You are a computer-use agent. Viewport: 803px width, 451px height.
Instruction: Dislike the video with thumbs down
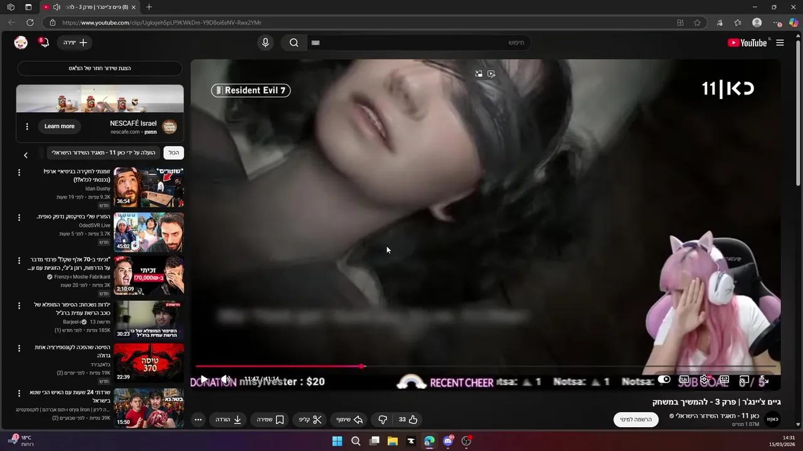pyautogui.click(x=383, y=420)
